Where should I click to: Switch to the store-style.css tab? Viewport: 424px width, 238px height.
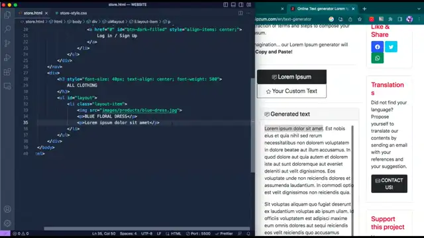tap(71, 13)
